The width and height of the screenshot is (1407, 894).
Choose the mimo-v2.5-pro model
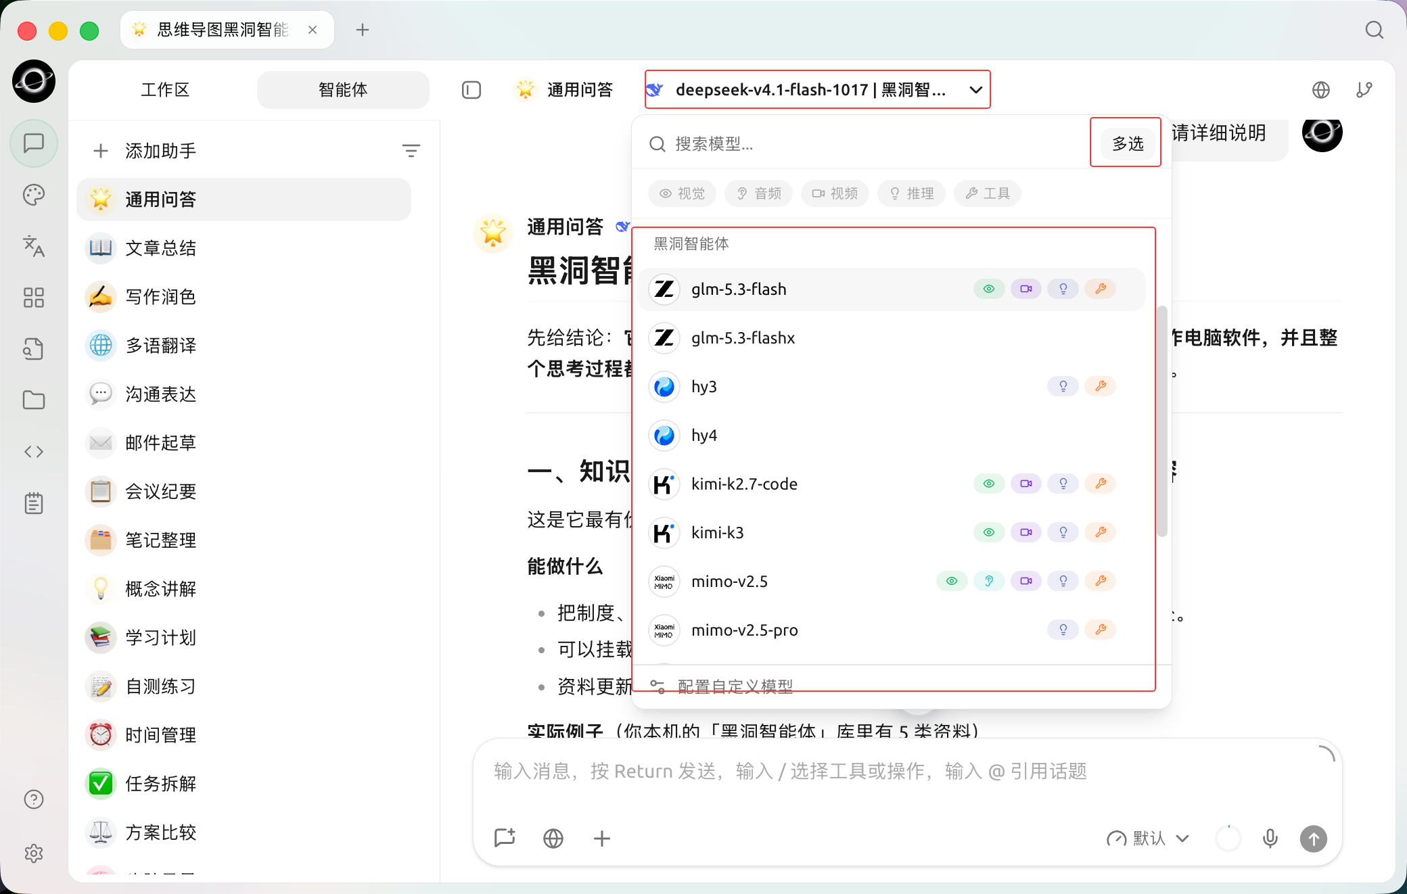[891, 630]
